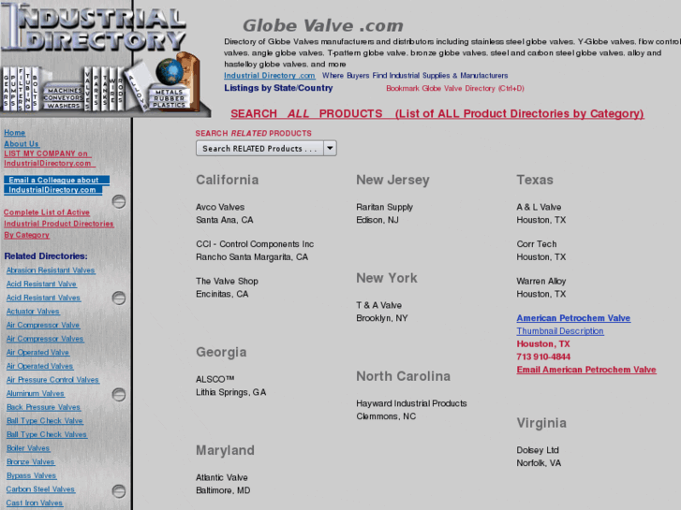Image resolution: width=681 pixels, height=510 pixels.
Task: Select ALSCO listing in Georgia
Action: tap(215, 379)
